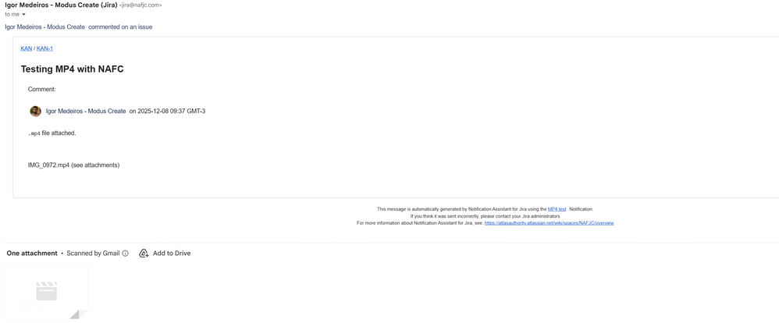Open the KAN project breadcrumb link
Screen dimensions: 779x323
pyautogui.click(x=27, y=48)
